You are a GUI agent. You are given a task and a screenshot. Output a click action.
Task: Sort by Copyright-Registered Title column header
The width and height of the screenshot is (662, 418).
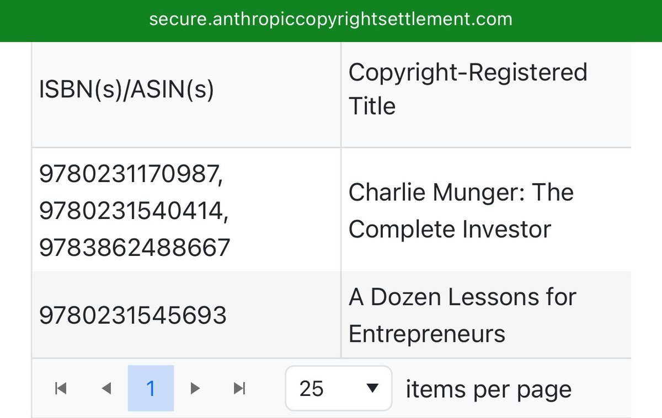point(468,89)
